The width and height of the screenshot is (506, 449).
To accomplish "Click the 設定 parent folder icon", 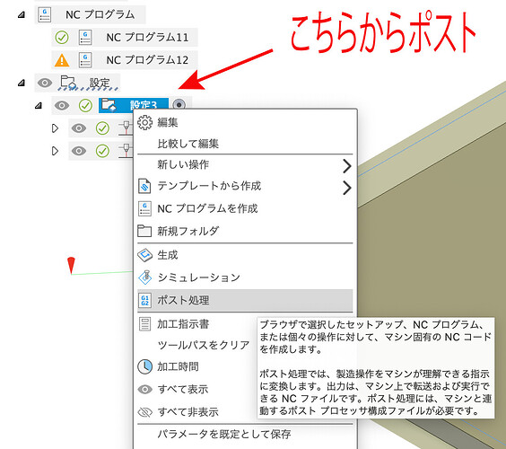I will point(68,83).
